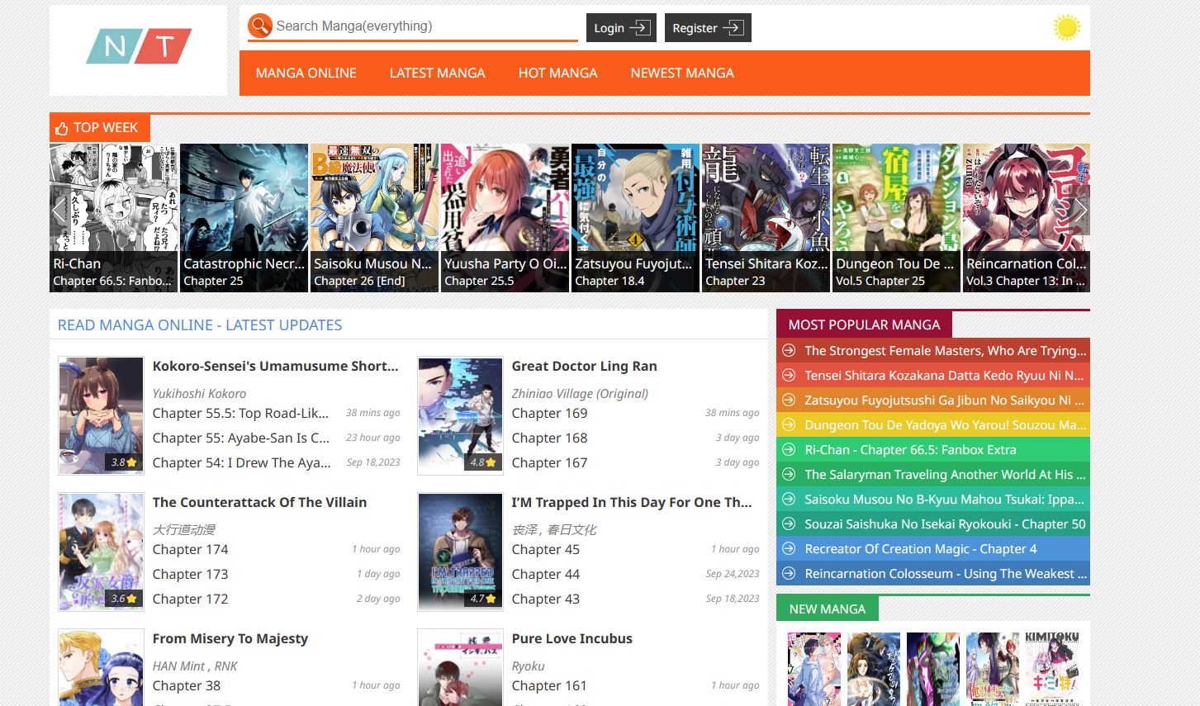
Task: Select the NEWEST MANGA menu item
Action: pos(682,73)
